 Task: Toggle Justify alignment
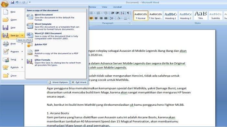point(106,18)
